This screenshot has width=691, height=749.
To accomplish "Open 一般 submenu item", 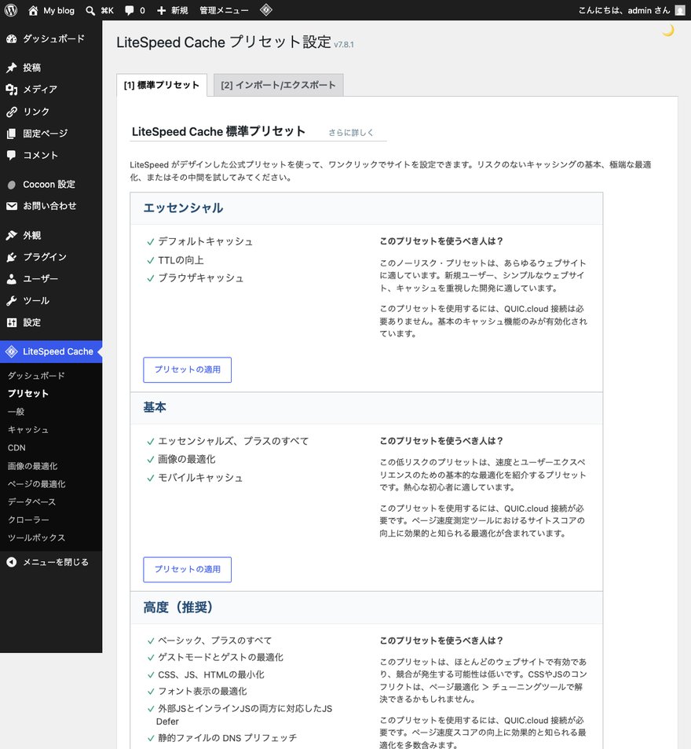I will coord(16,412).
